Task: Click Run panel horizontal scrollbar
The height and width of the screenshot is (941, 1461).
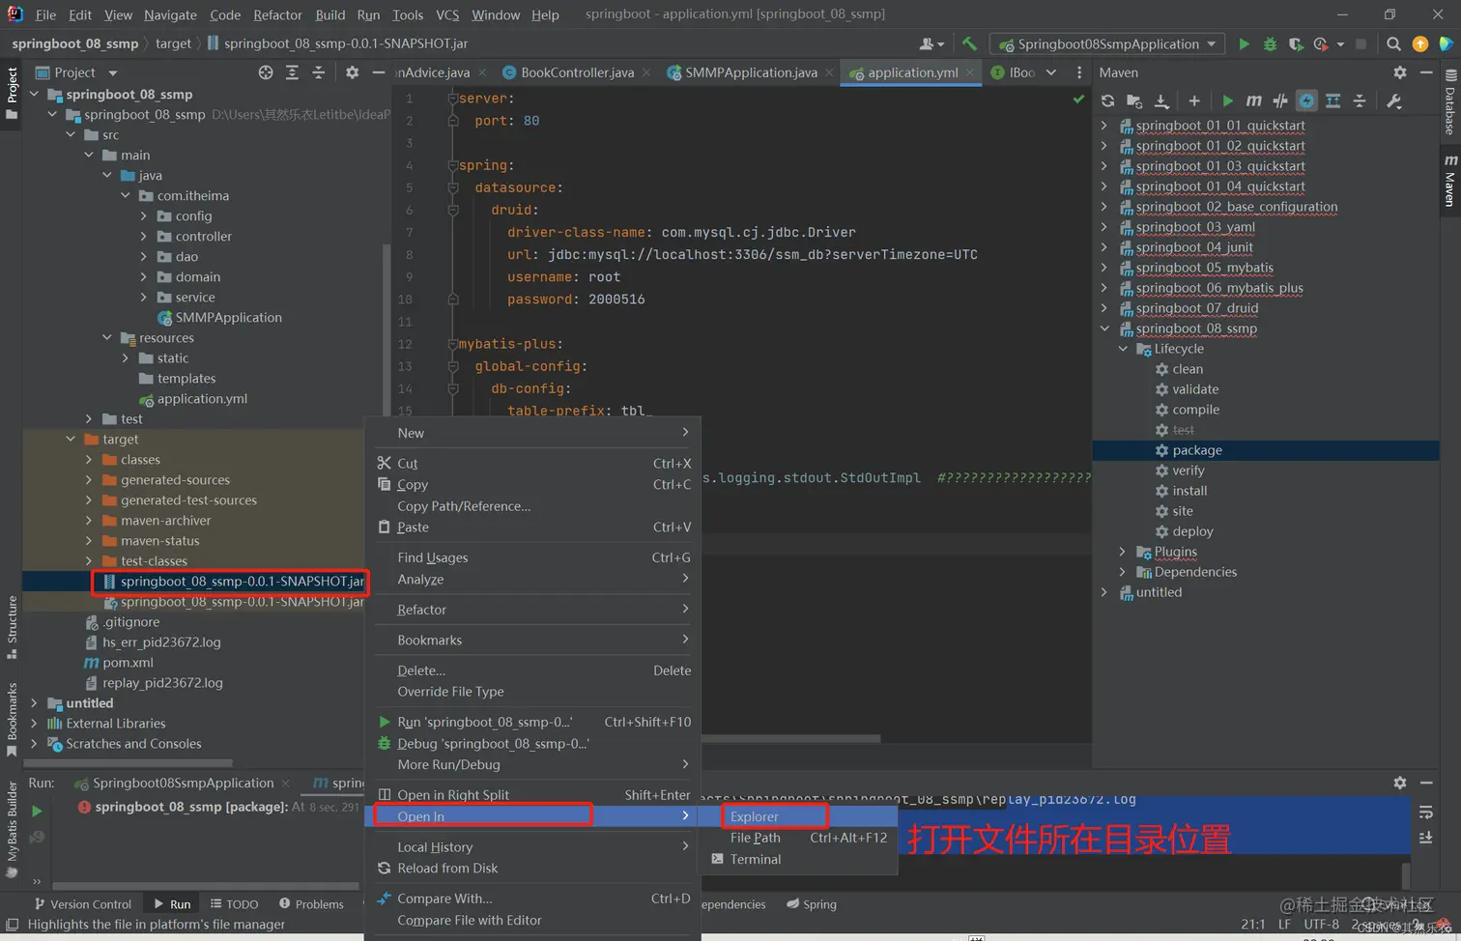Action: tap(206, 886)
